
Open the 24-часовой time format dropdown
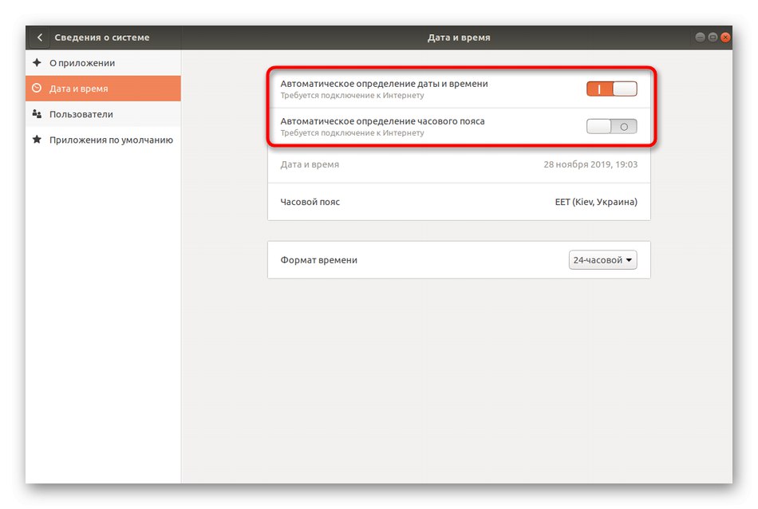click(x=603, y=260)
